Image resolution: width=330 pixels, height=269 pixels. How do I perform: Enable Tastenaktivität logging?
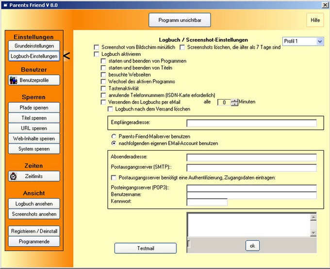pyautogui.click(x=103, y=88)
